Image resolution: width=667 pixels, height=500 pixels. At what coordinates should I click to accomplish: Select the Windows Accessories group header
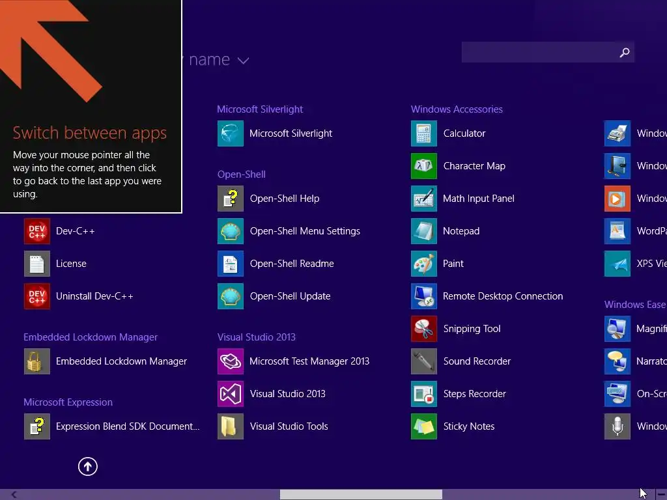[x=457, y=109]
